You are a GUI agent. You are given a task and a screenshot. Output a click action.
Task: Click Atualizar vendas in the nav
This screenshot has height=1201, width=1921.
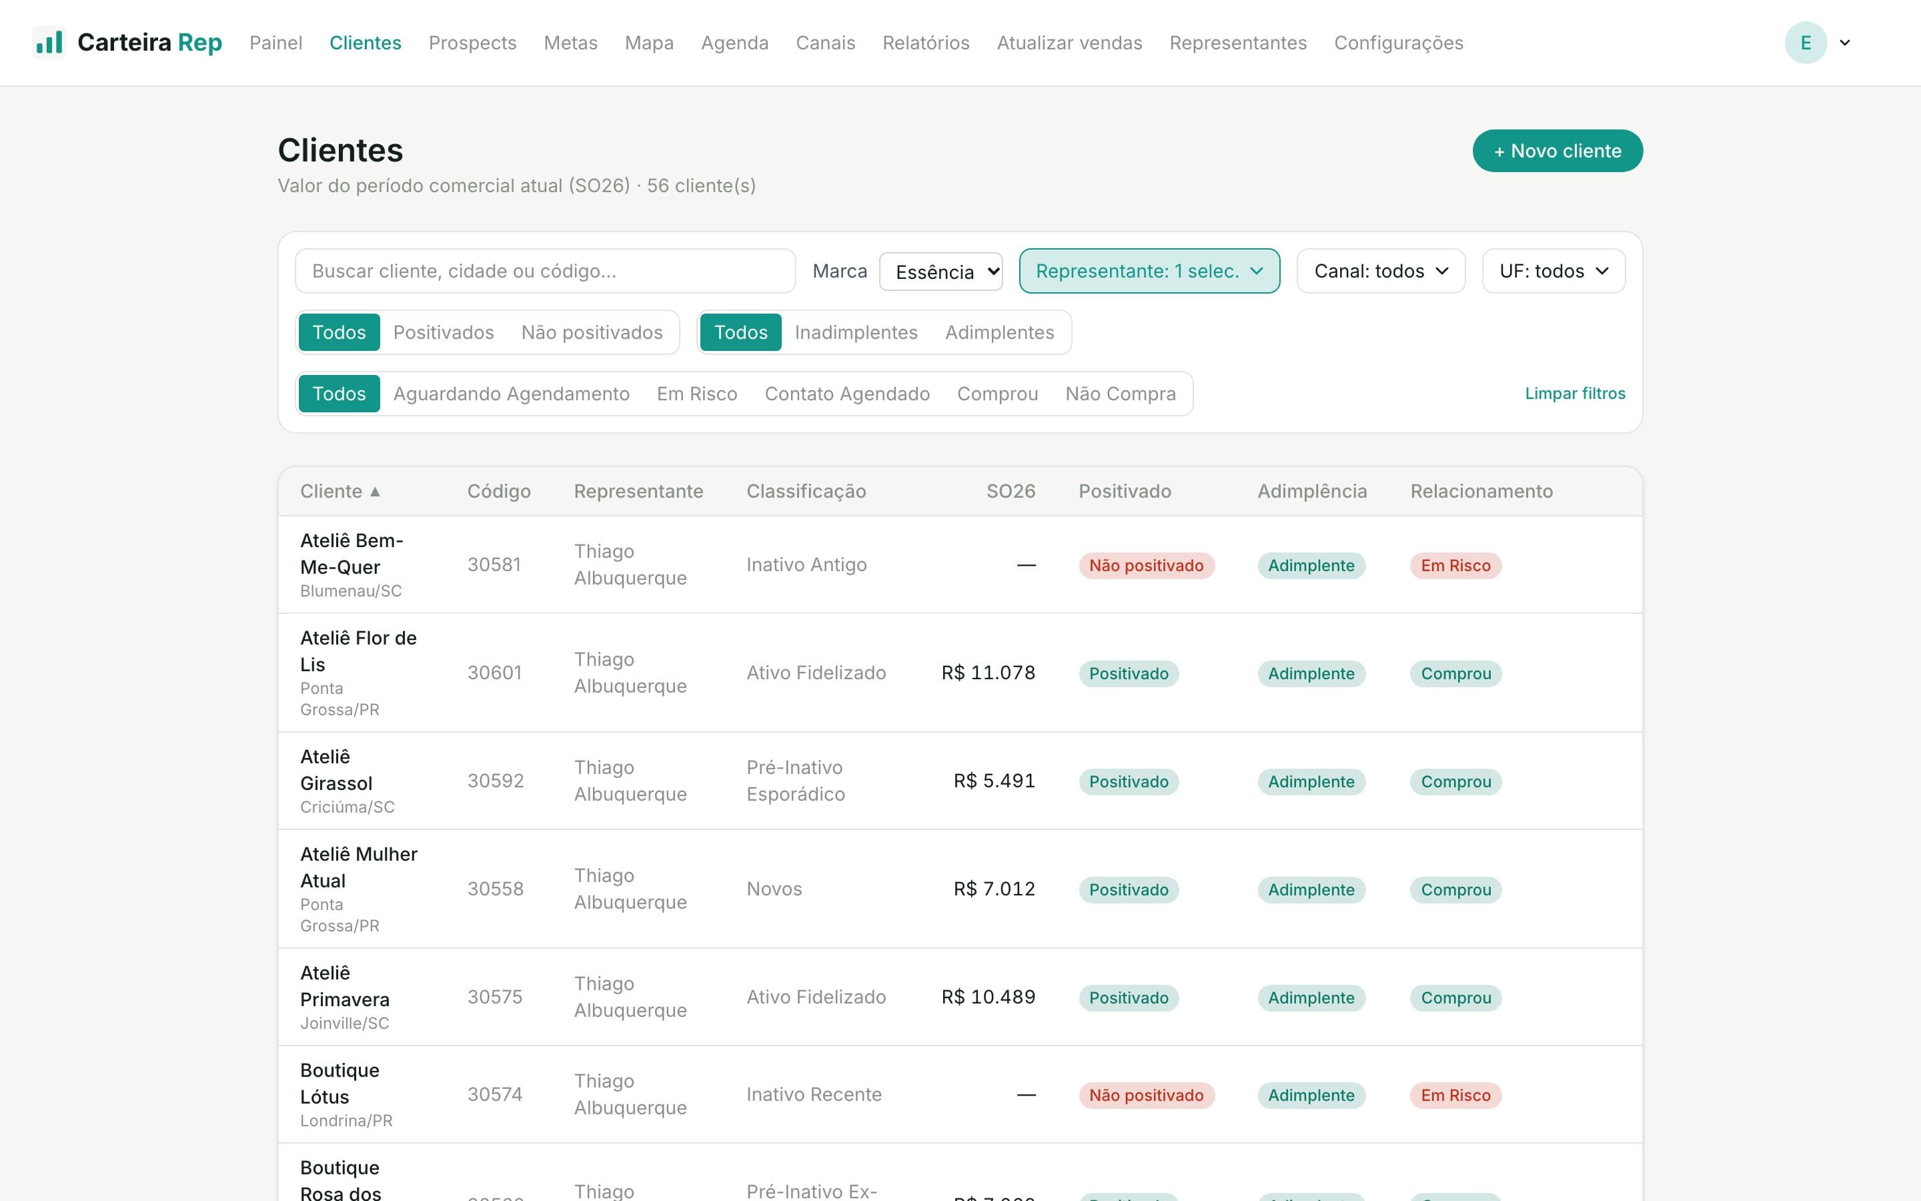pos(1069,43)
